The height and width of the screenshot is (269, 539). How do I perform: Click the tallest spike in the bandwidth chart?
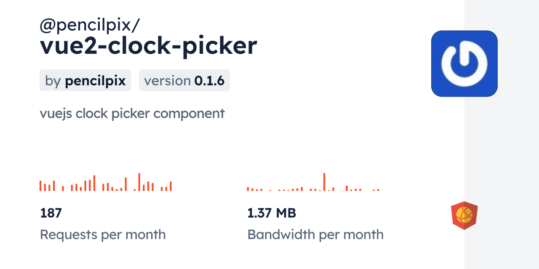(324, 182)
